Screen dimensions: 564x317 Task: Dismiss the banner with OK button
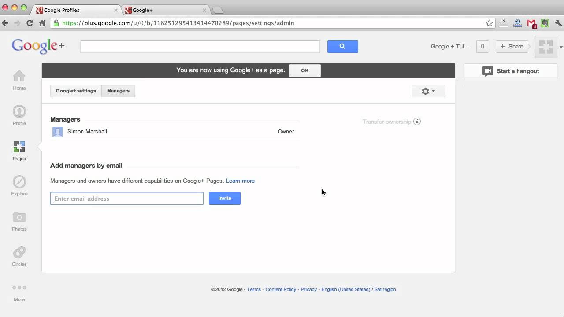305,70
